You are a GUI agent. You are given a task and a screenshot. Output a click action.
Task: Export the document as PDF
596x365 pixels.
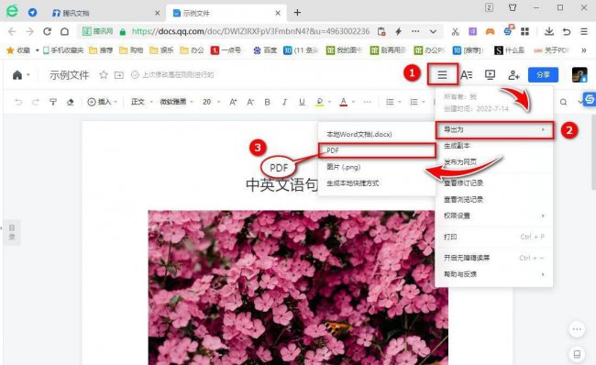pyautogui.click(x=376, y=150)
